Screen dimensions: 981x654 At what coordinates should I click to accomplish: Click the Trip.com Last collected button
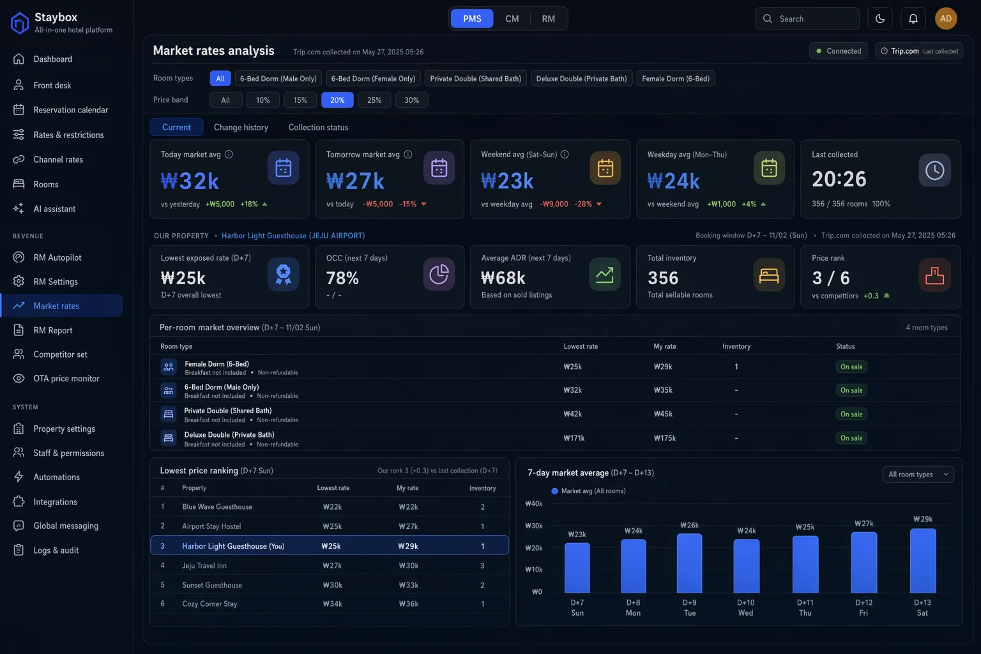(918, 51)
